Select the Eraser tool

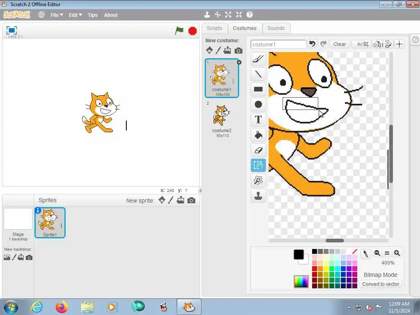(x=258, y=150)
